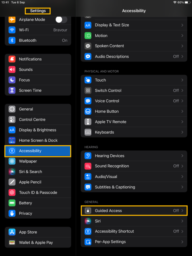Image resolution: width=192 pixels, height=256 pixels.
Task: Expand Switch Control using its chevron
Action: 182,90
